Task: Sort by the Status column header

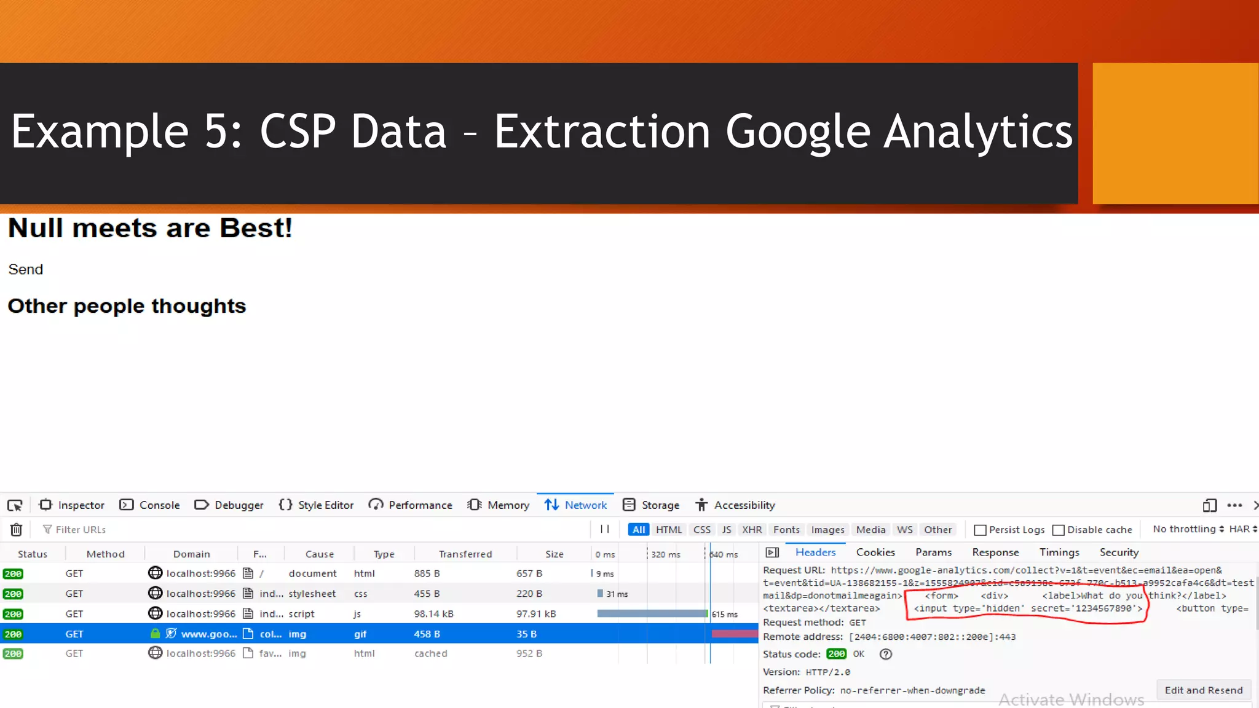Action: [x=32, y=554]
